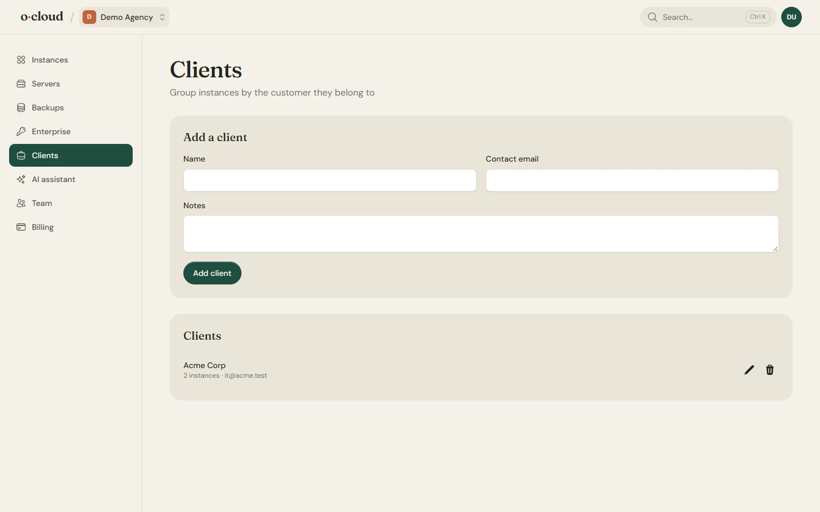Click the Ctrl K shortcut badge
820x512 pixels.
point(758,17)
